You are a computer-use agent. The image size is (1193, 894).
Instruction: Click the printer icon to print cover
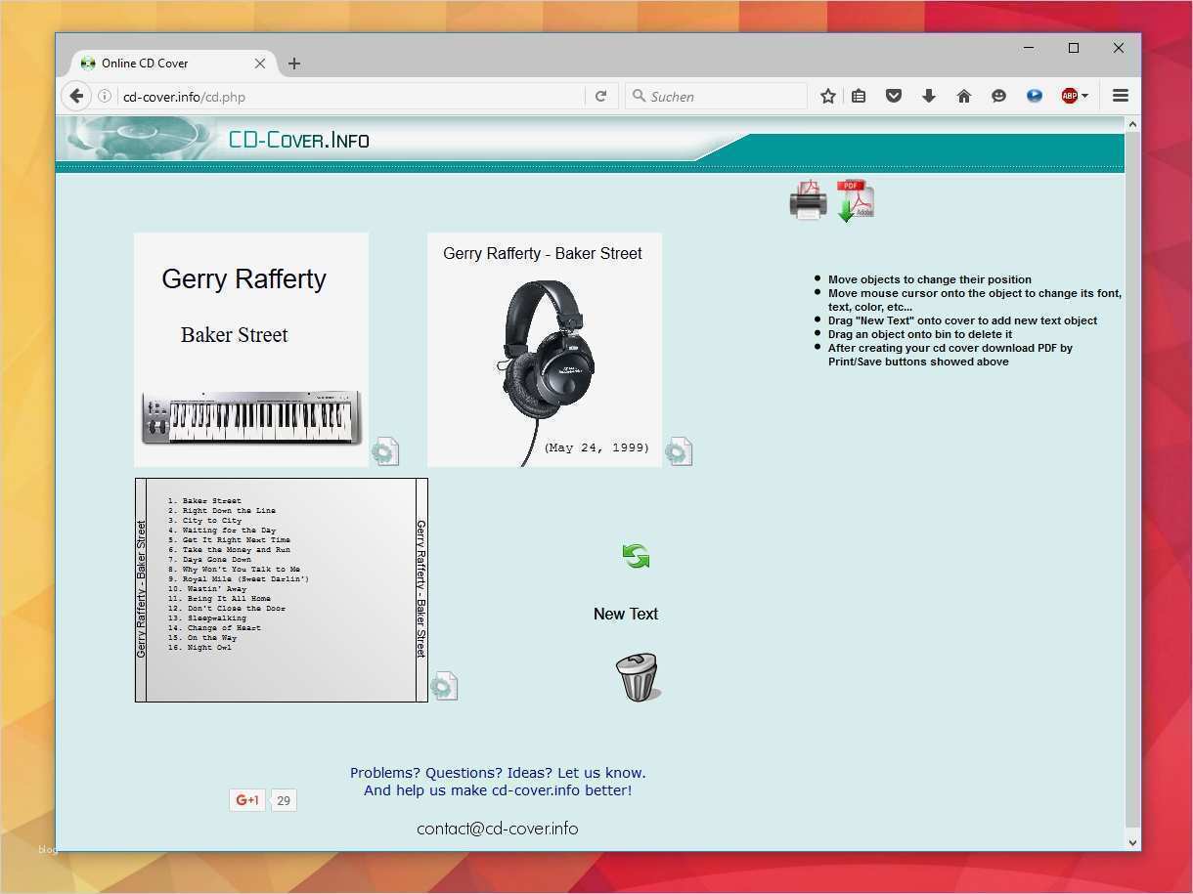click(808, 200)
